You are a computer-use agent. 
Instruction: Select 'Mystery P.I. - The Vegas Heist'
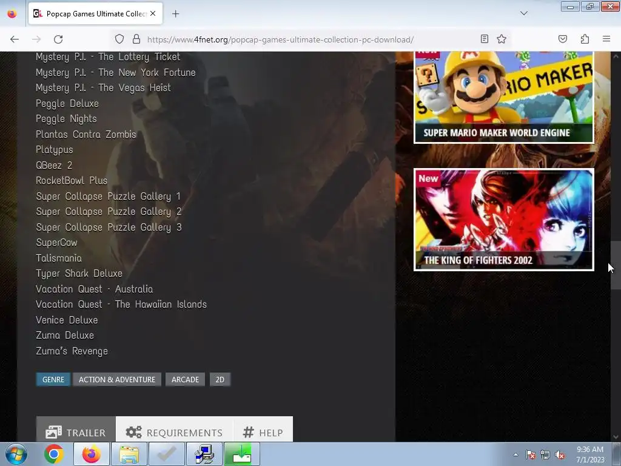coord(103,88)
